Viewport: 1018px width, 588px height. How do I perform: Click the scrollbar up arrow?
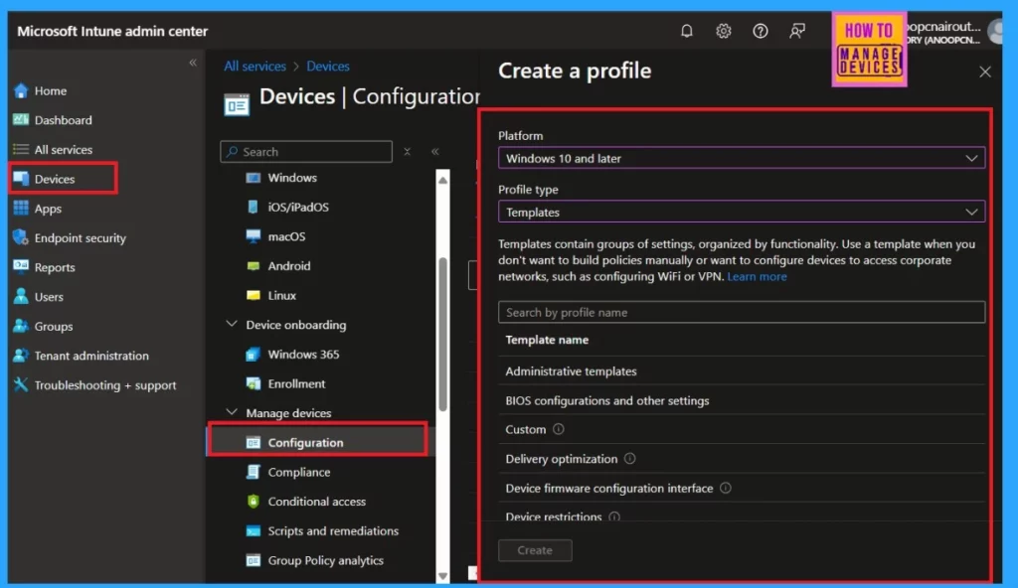tap(442, 180)
